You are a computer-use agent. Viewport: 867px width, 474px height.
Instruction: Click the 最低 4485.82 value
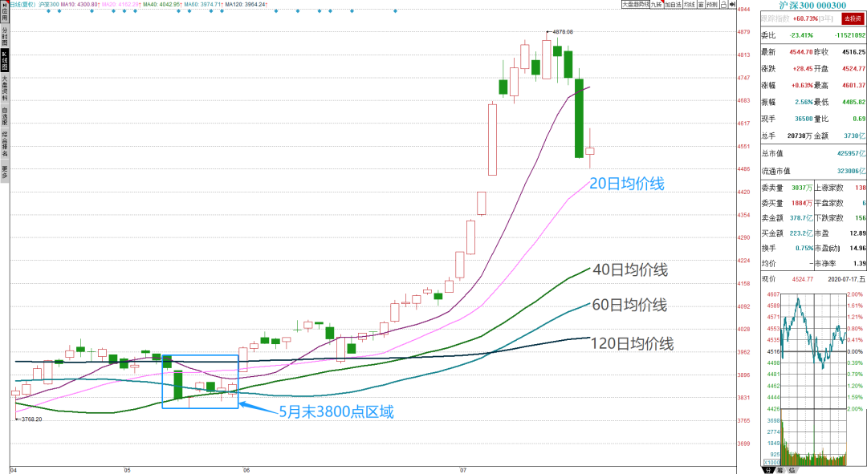tap(853, 102)
